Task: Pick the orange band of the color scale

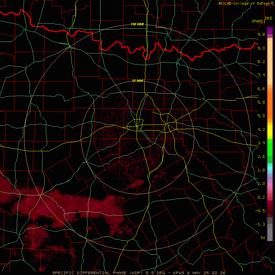Action: pyautogui.click(x=270, y=106)
